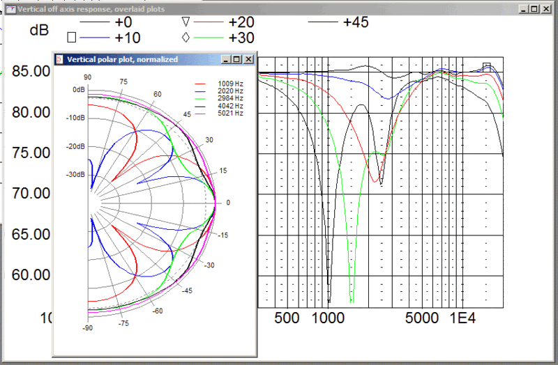
Task: Click the +30 legend label
Action: 241,38
